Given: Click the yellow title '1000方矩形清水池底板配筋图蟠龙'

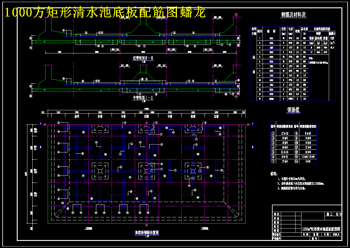Looking at the screenshot, I should 105,12.
